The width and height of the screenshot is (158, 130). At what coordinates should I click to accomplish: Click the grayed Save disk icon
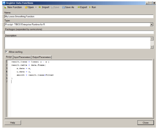click(52, 7)
